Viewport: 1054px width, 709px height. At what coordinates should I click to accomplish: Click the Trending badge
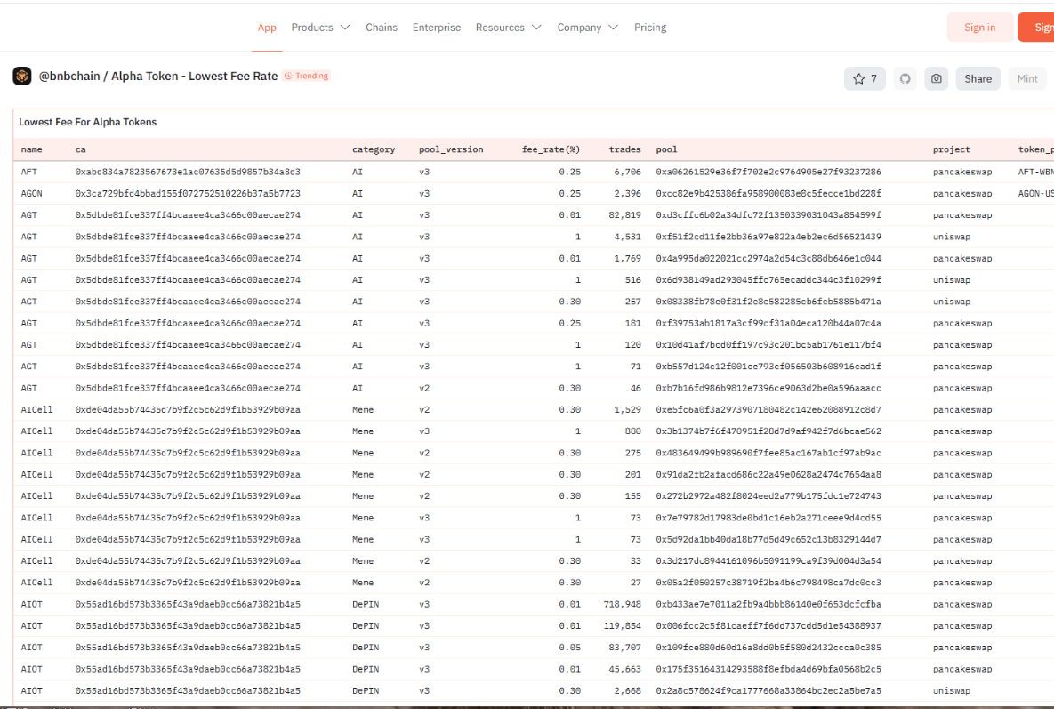[307, 76]
